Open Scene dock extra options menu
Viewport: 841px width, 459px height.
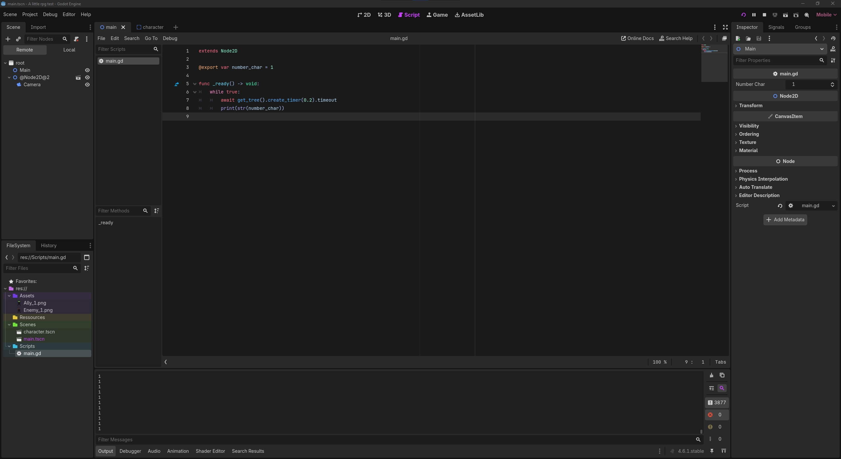(x=87, y=39)
